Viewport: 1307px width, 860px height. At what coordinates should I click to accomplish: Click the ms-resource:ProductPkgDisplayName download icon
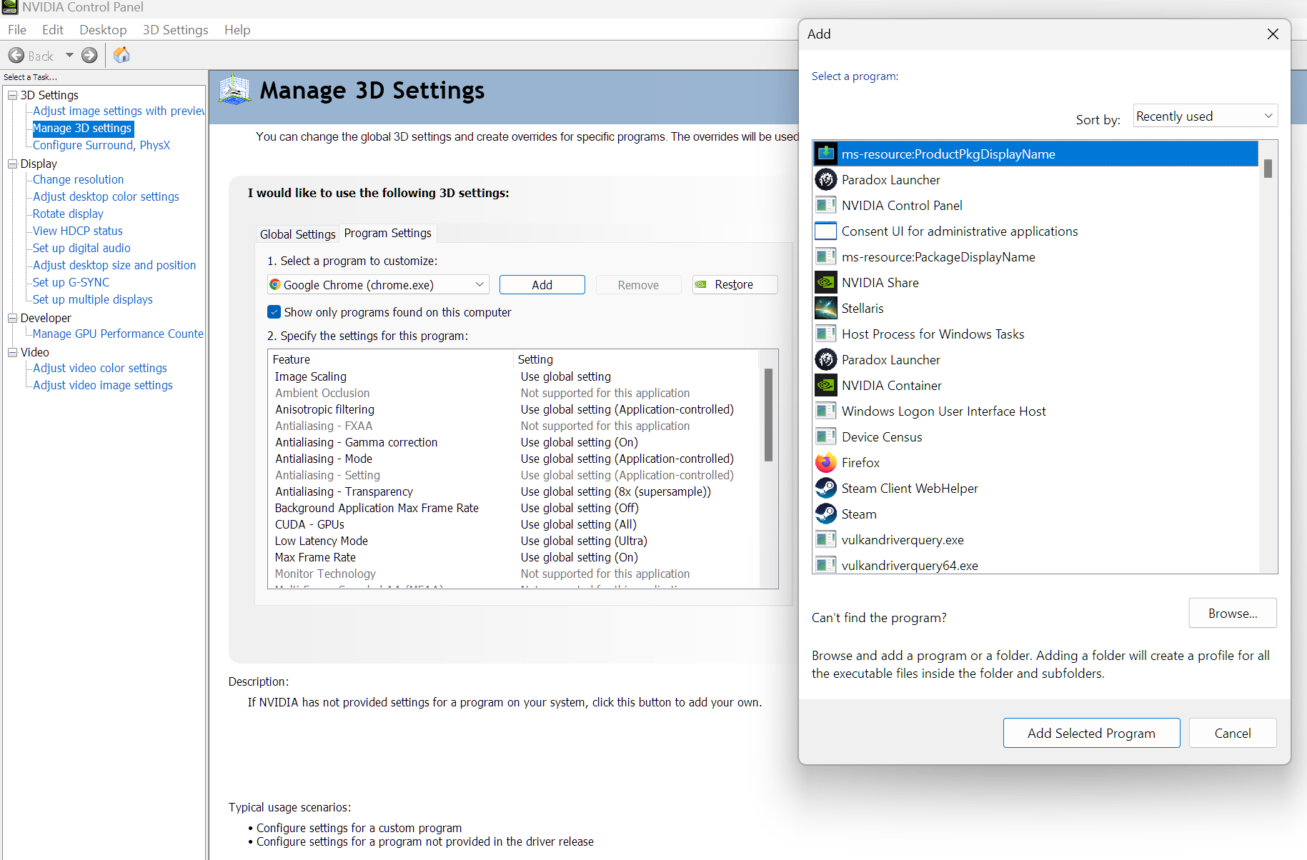click(826, 154)
